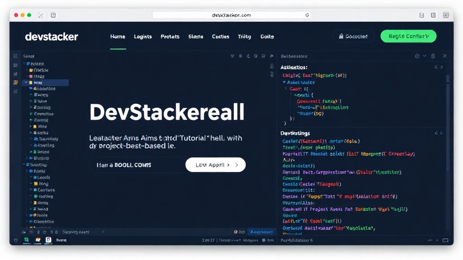Click the clipboard icon in right panel header
463x260 pixels.
tap(433, 56)
